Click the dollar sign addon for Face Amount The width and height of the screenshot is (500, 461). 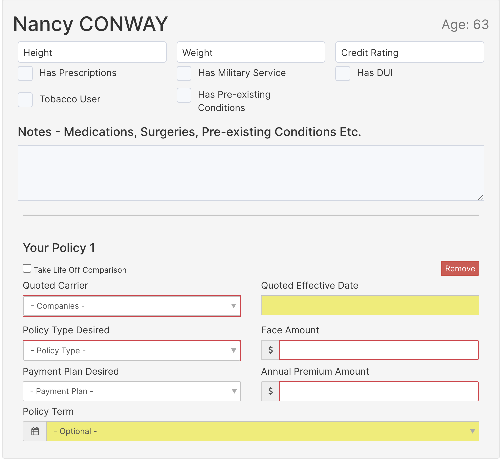point(270,350)
